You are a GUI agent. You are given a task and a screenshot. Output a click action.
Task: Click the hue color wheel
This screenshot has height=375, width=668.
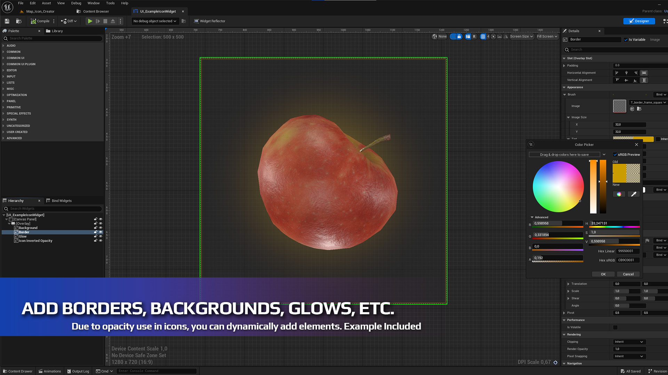pyautogui.click(x=558, y=186)
